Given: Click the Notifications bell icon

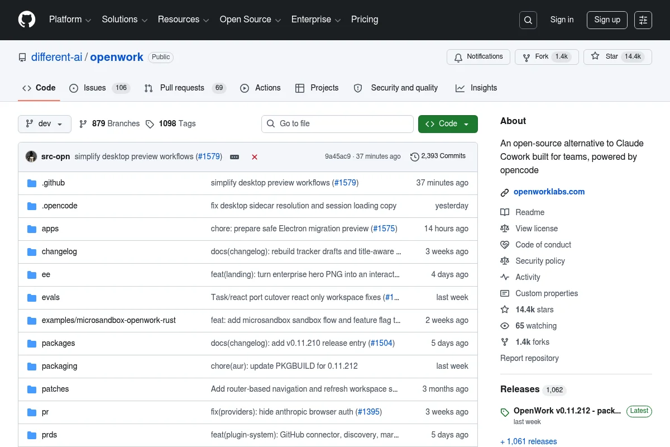Looking at the screenshot, I should pos(458,57).
